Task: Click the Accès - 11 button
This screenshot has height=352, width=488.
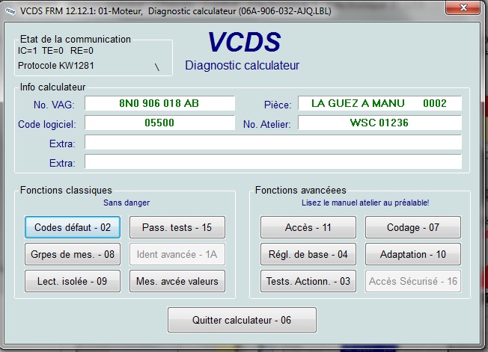Action: pyautogui.click(x=308, y=227)
